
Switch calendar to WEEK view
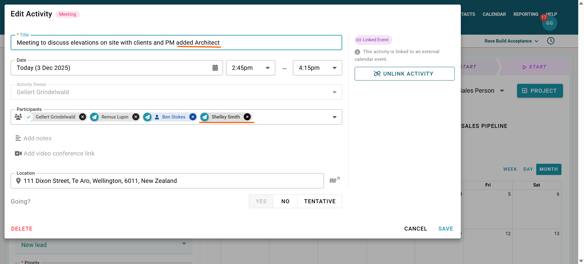510,169
